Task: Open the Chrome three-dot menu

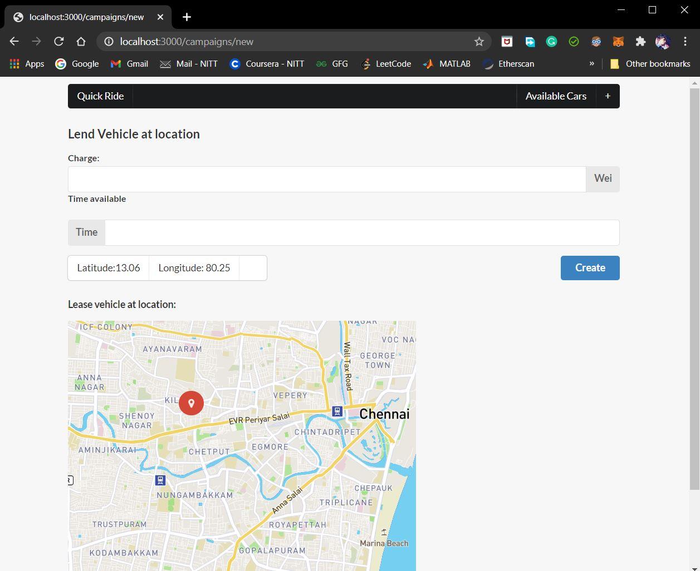Action: pyautogui.click(x=685, y=42)
